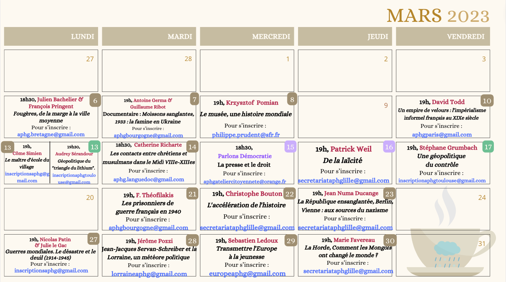Click the MARS 2023 title
The image size is (506, 282).
coord(438,16)
